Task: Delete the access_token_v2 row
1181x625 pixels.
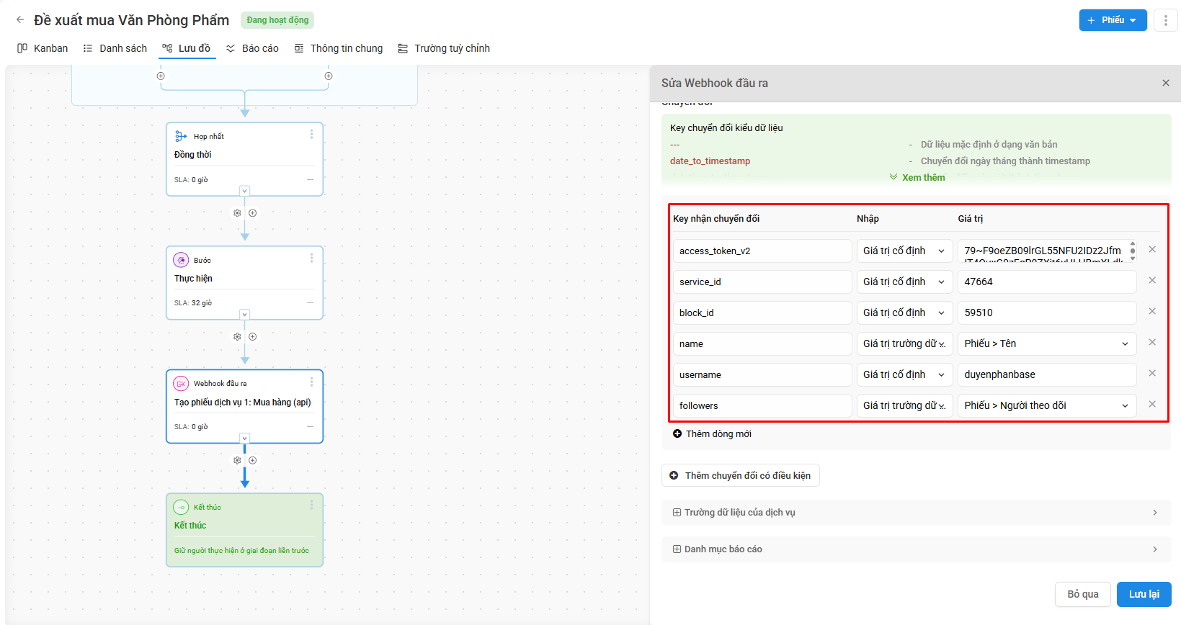Action: (x=1152, y=249)
